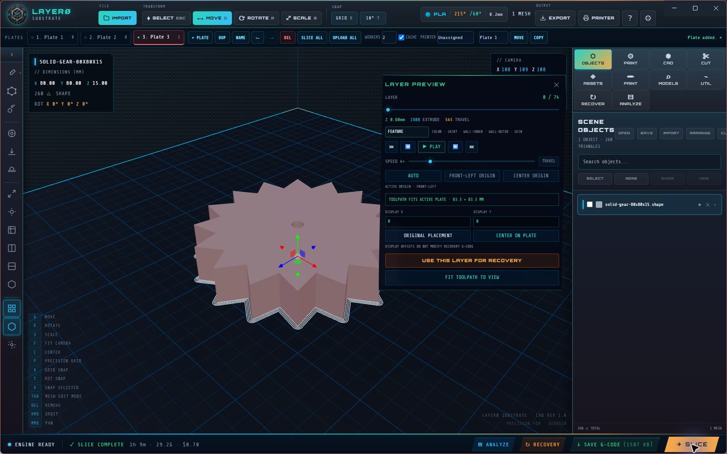Dismiss the 'Plate added.' notification
Image resolution: width=727 pixels, height=454 pixels.
point(721,38)
